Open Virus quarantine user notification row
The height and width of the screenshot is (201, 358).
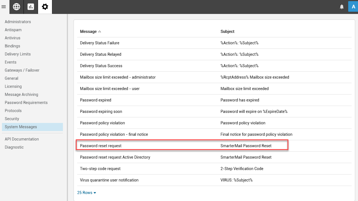point(109,180)
